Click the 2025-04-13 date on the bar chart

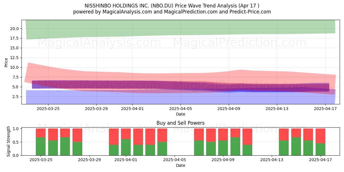coord(271,160)
